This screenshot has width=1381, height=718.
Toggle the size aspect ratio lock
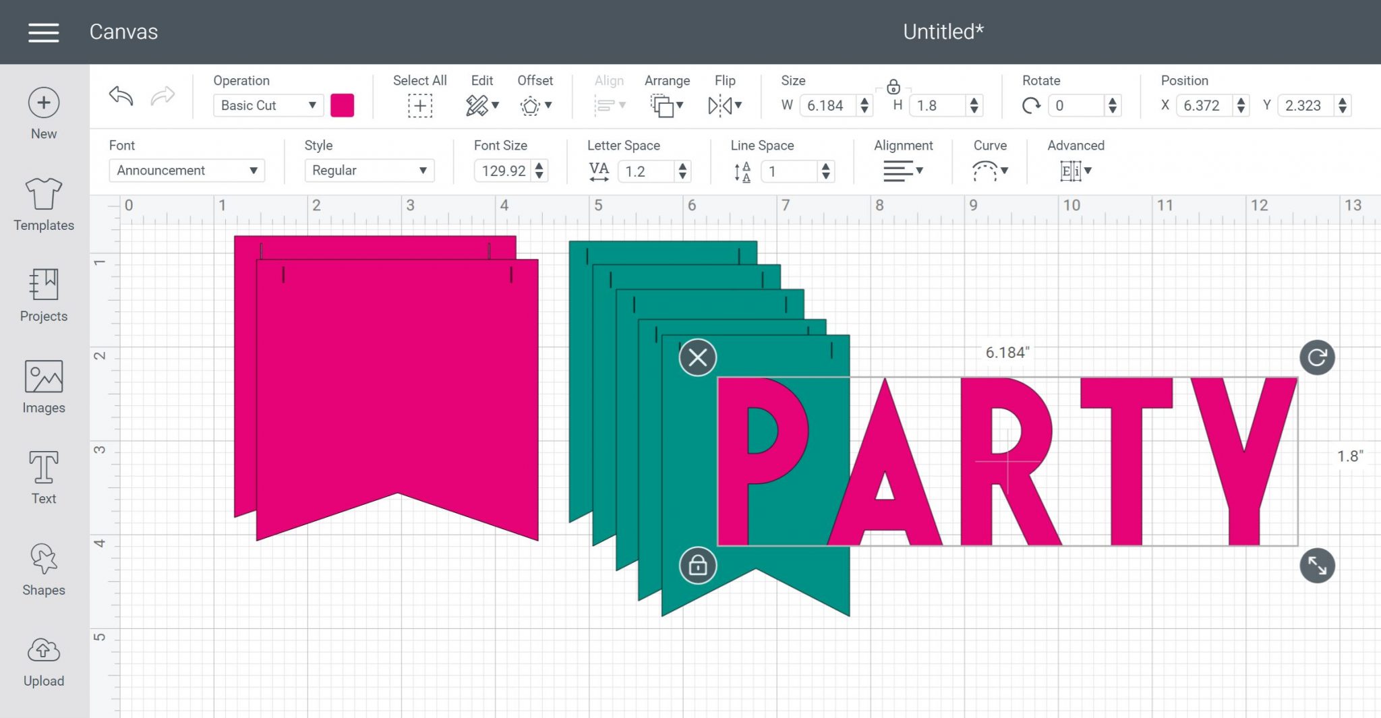[893, 87]
